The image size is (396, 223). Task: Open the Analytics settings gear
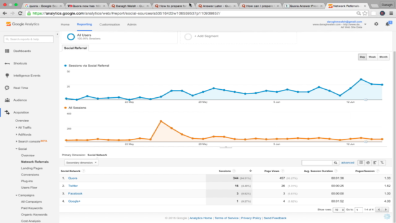pyautogui.click(x=376, y=24)
